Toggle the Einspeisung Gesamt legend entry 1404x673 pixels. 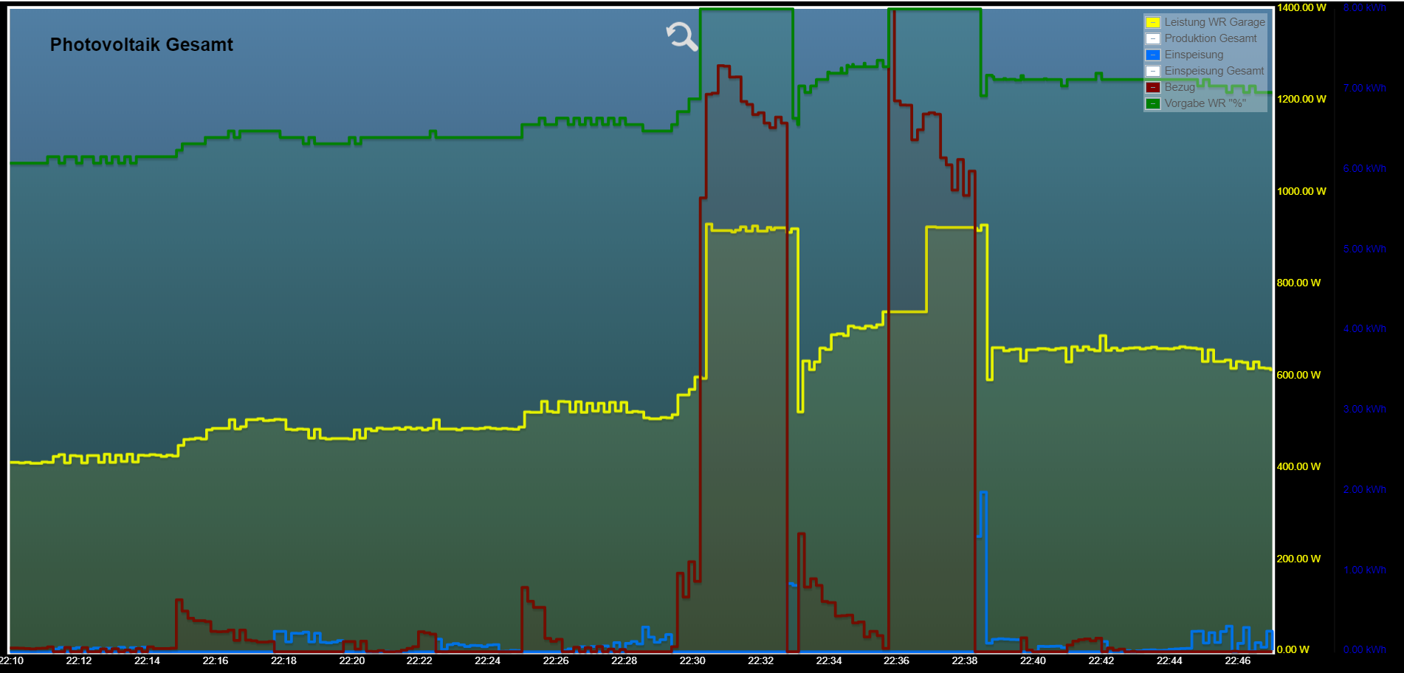tap(1205, 71)
